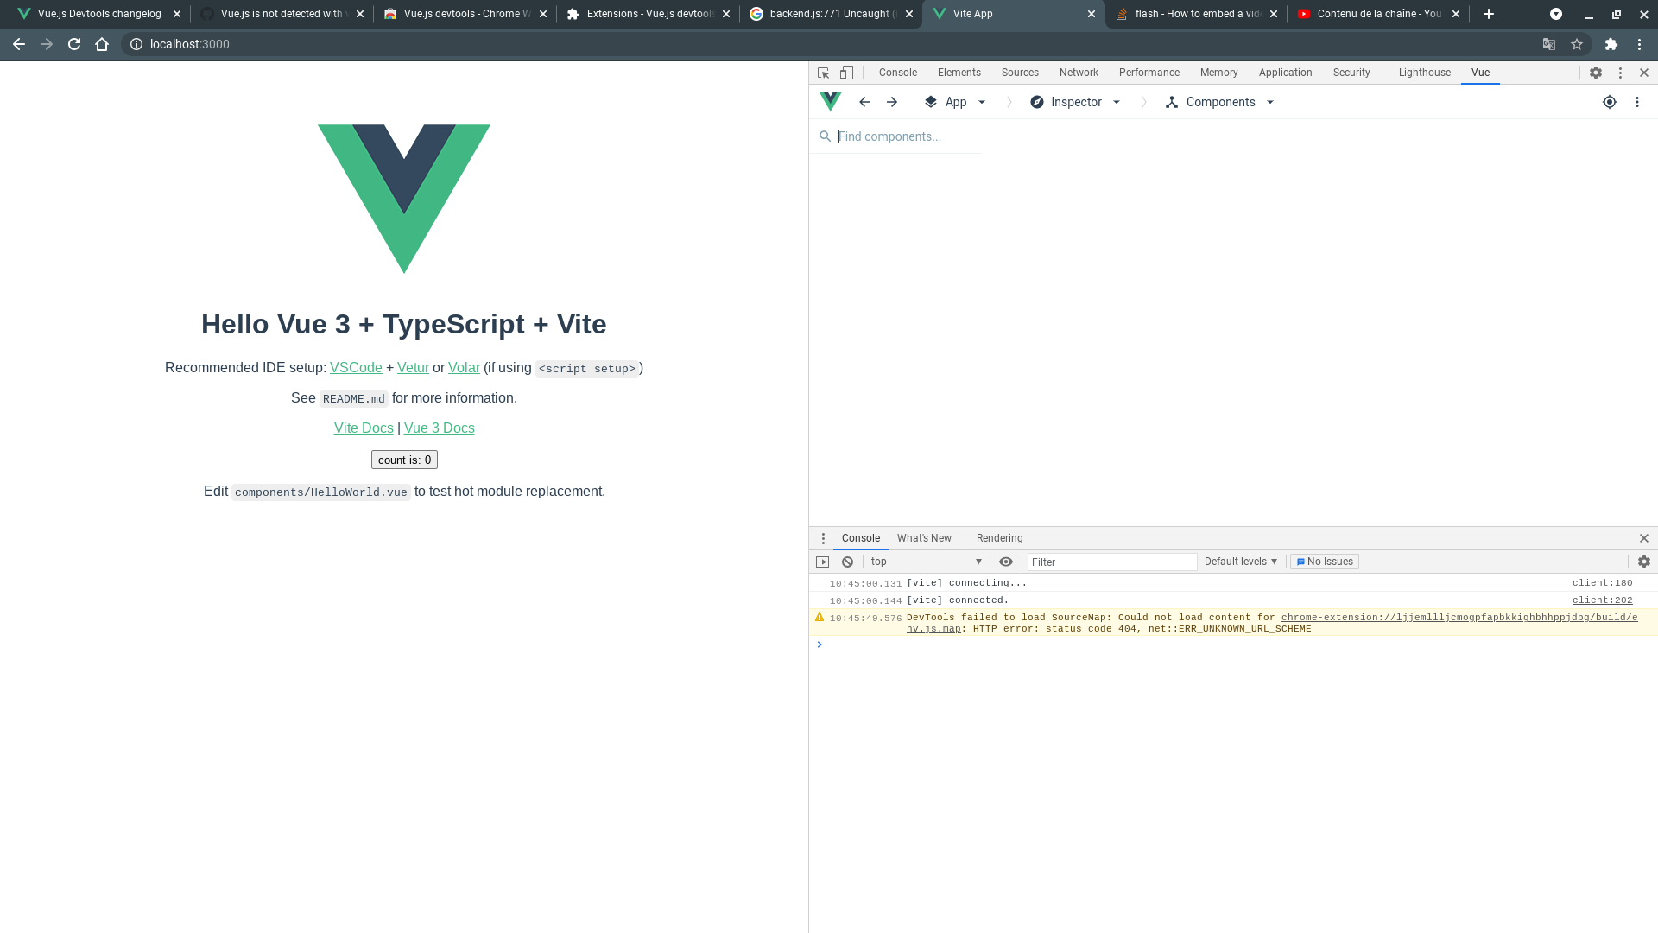This screenshot has height=933, width=1658.
Task: Click the No Issues button
Action: coord(1325,562)
